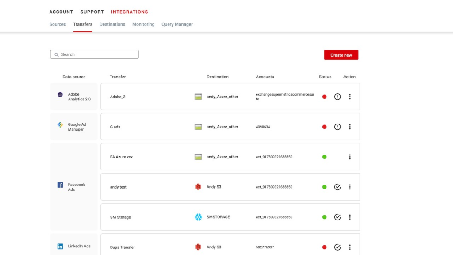Open the three-dot action menu for SM Storage

click(350, 217)
